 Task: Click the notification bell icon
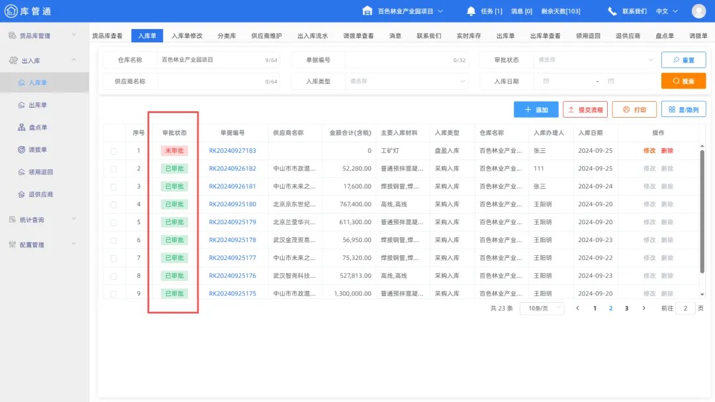point(471,11)
